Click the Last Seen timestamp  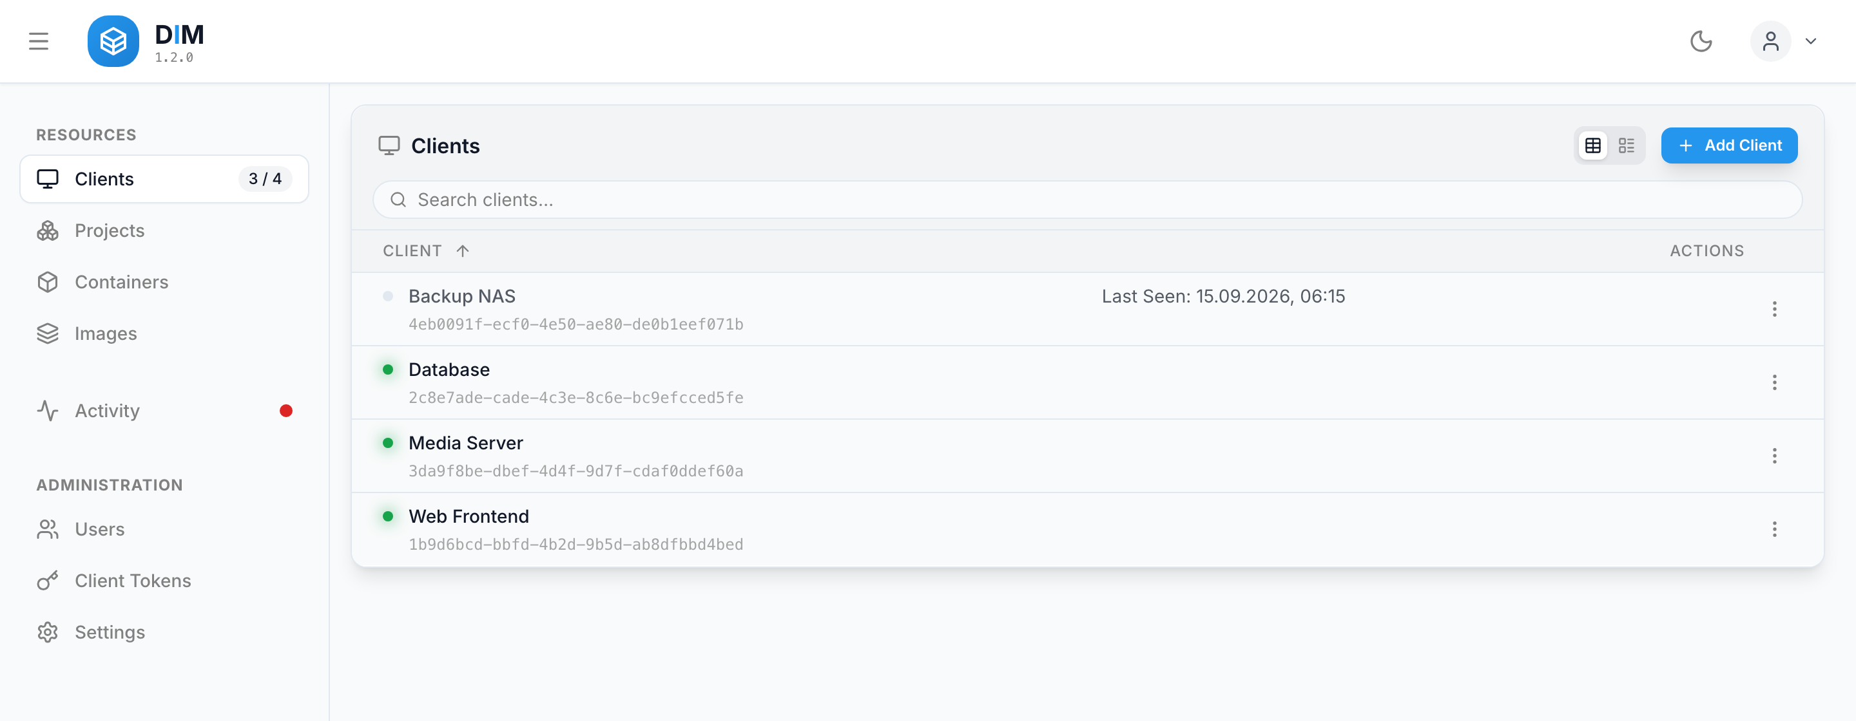click(x=1223, y=295)
